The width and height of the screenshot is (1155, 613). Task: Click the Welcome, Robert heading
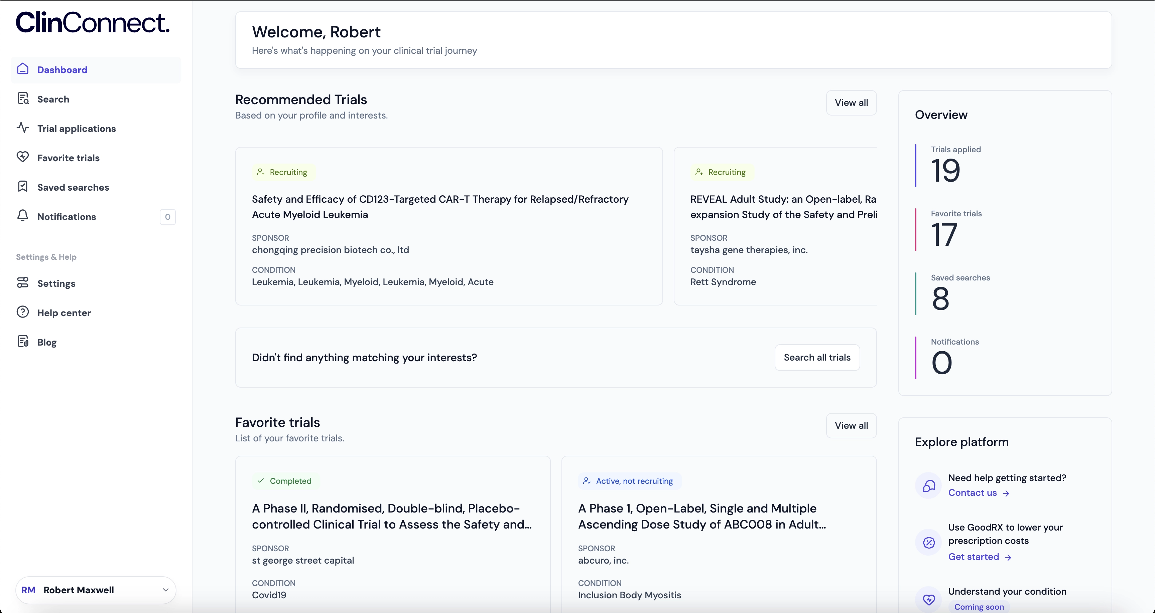click(x=316, y=32)
